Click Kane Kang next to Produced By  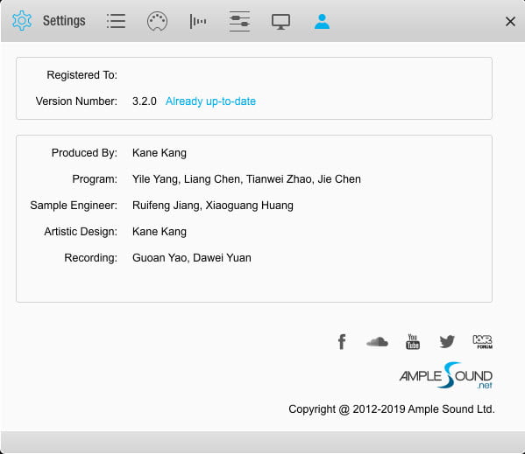(160, 153)
